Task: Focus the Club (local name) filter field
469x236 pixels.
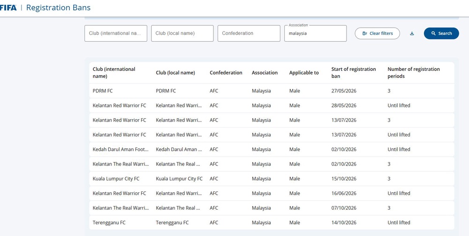Action: pyautogui.click(x=182, y=33)
